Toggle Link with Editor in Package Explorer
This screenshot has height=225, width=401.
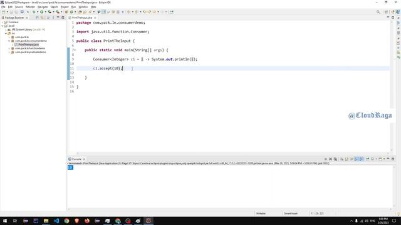(42, 17)
